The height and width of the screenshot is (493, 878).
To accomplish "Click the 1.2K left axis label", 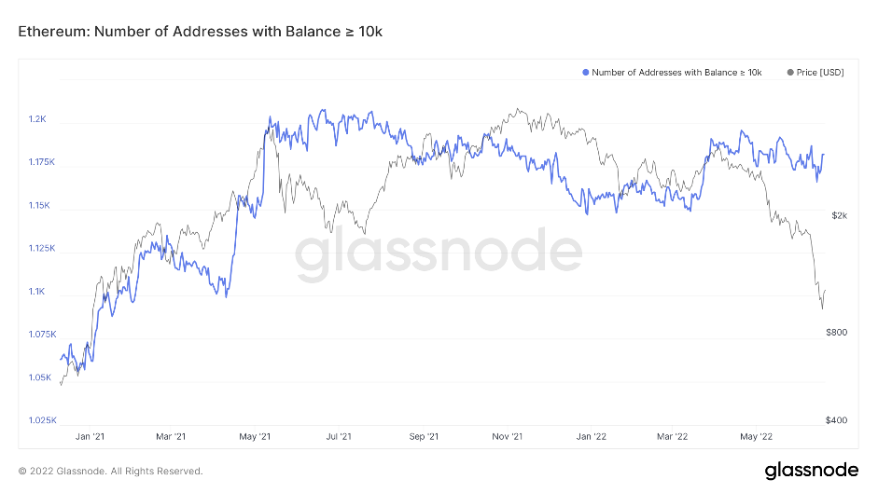I will point(37,119).
